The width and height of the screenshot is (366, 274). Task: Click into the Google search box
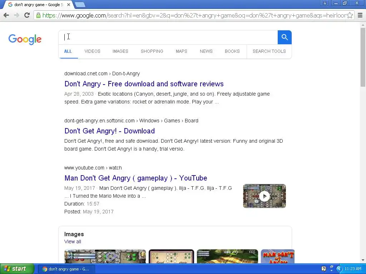point(168,37)
